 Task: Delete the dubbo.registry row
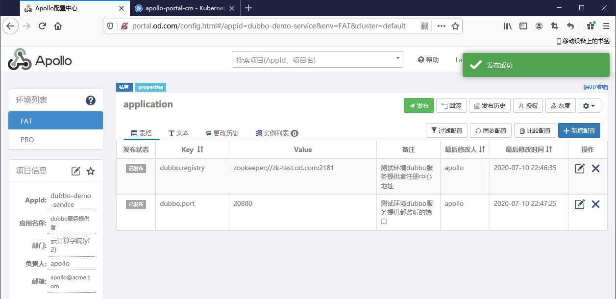point(595,168)
